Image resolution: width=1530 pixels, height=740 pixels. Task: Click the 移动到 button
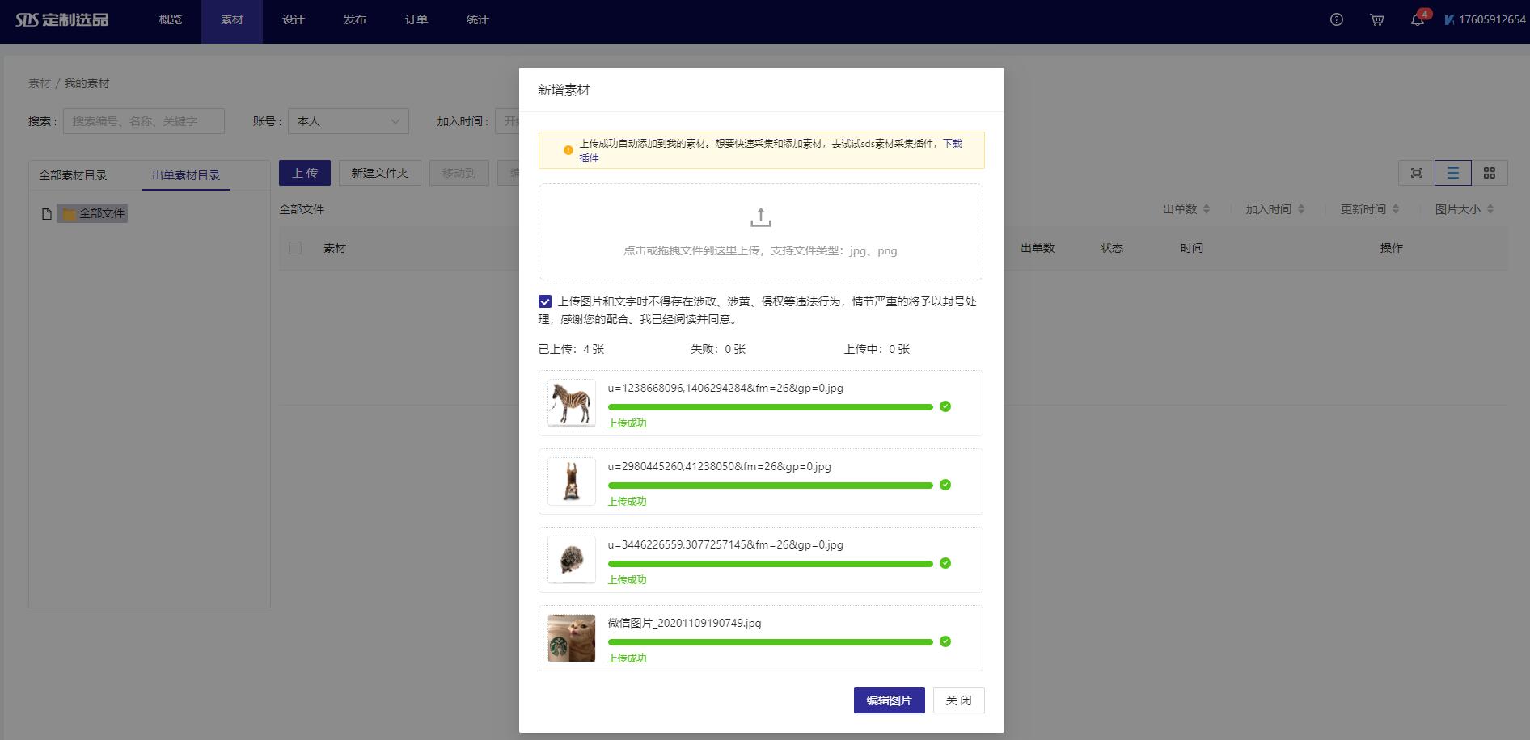459,173
